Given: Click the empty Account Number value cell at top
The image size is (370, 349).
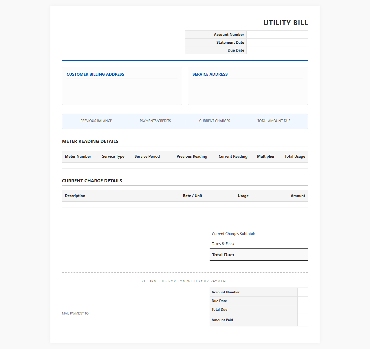Looking at the screenshot, I should (277, 34).
